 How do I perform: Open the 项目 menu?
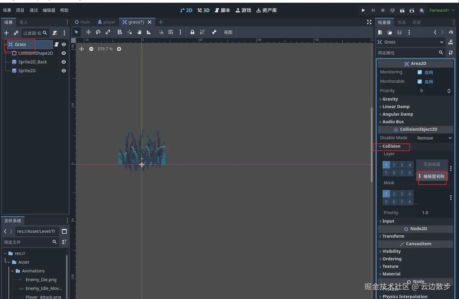point(20,10)
